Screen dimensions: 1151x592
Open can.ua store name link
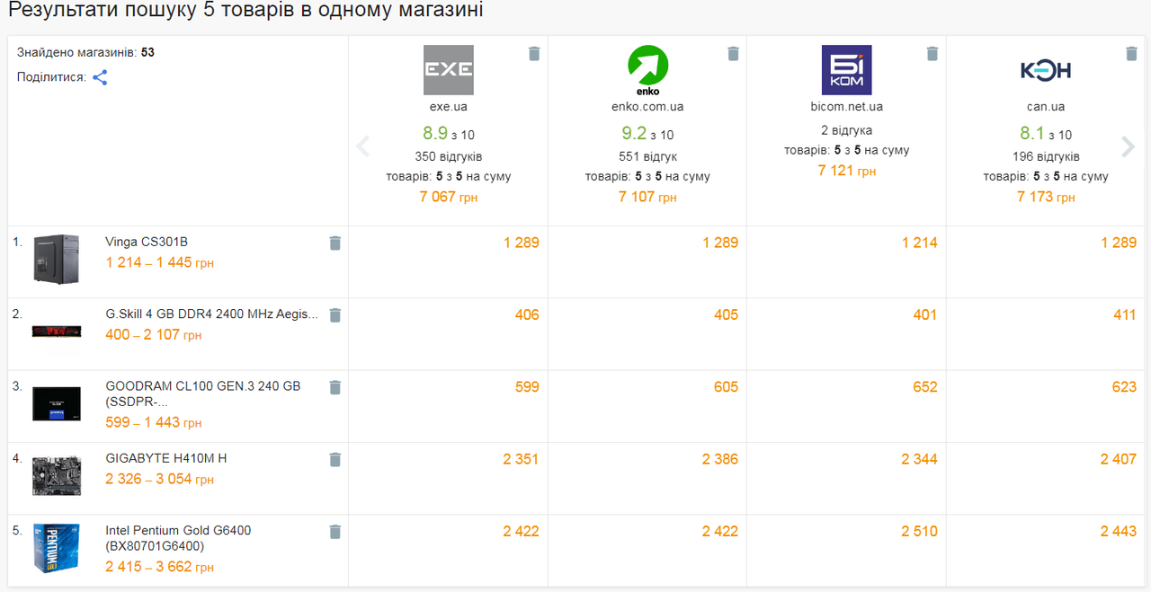tap(1045, 106)
